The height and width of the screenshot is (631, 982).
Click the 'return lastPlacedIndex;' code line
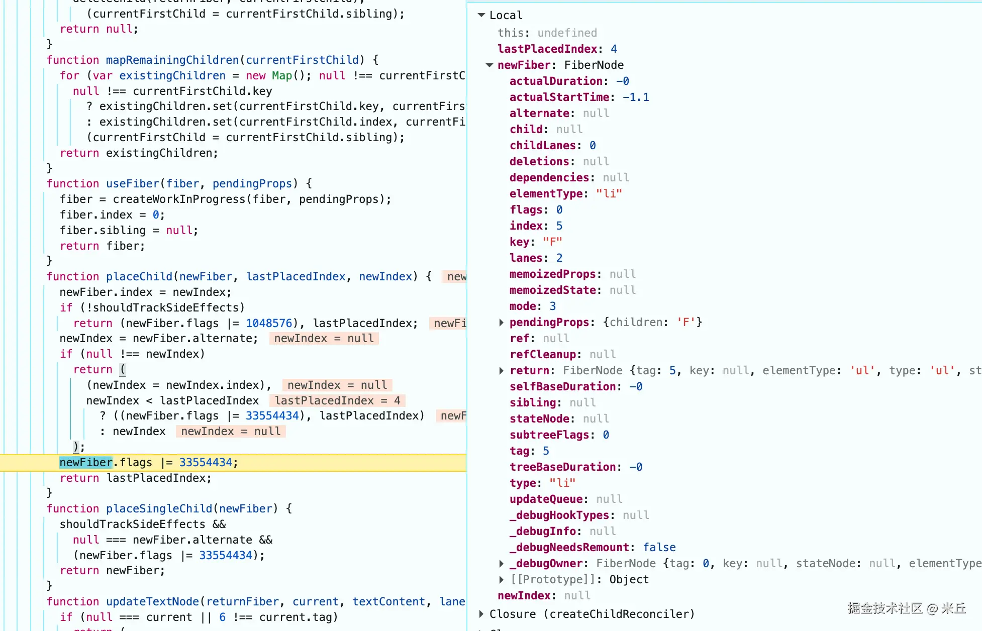[x=136, y=478]
